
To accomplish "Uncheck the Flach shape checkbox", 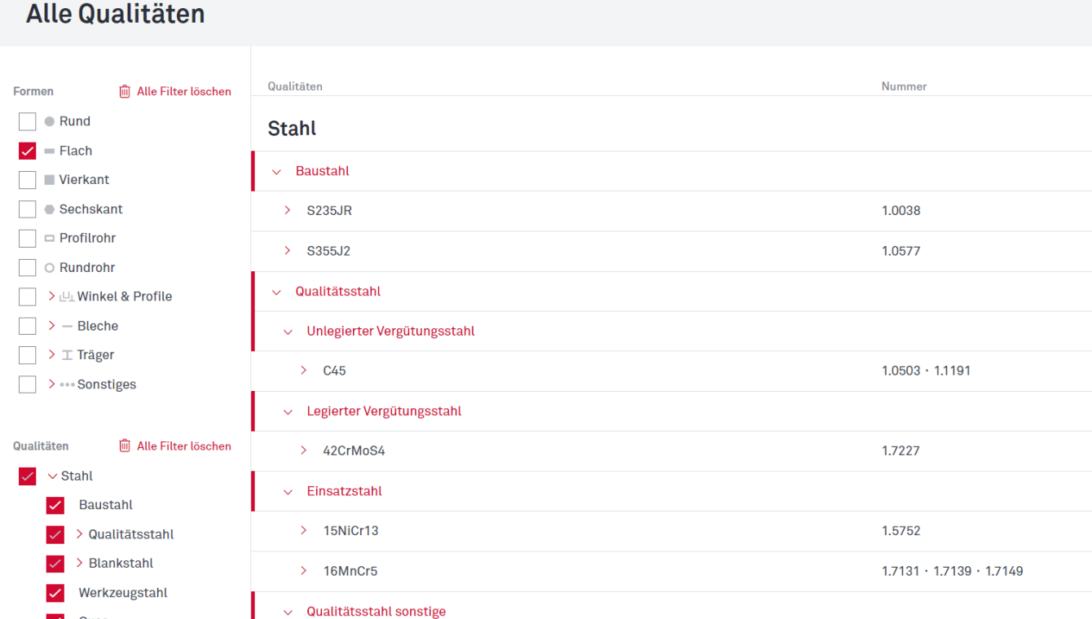I will (x=28, y=151).
